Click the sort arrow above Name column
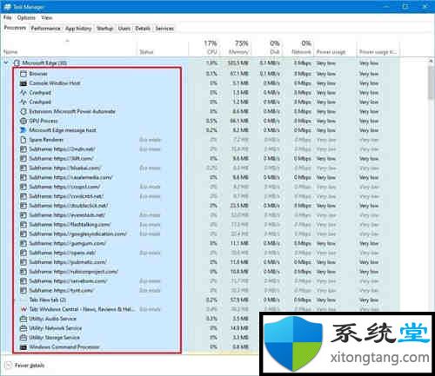The height and width of the screenshot is (376, 435). [67, 41]
